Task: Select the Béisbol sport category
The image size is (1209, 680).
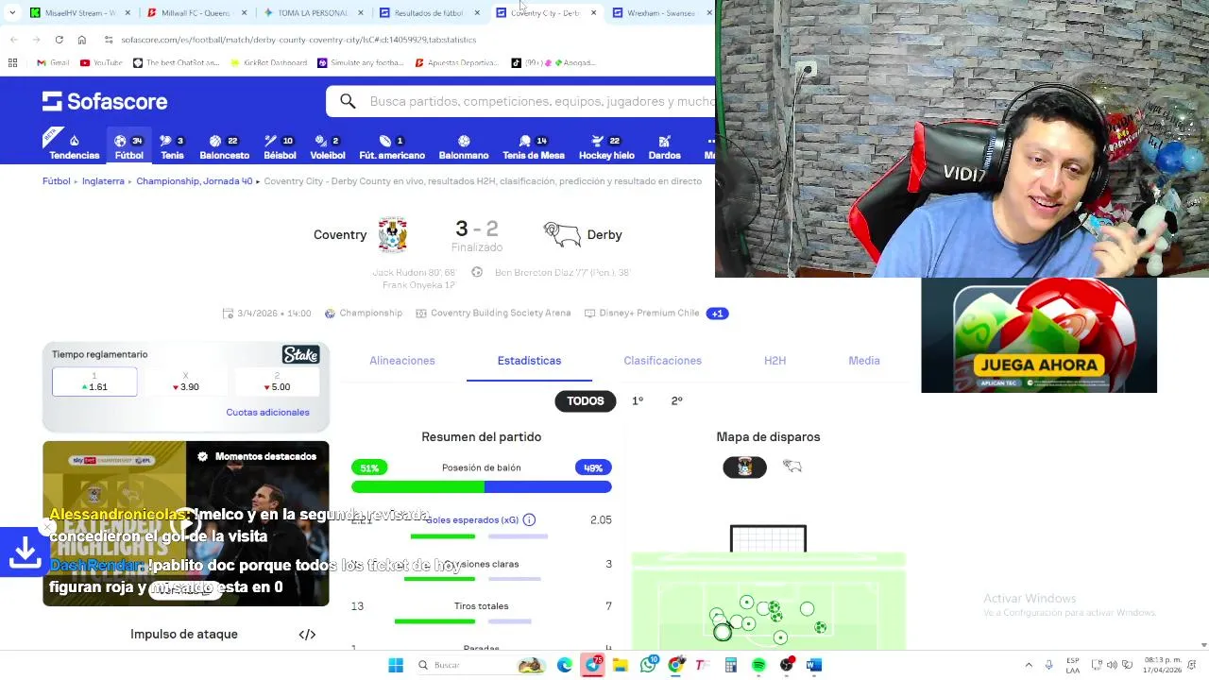Action: (x=280, y=146)
